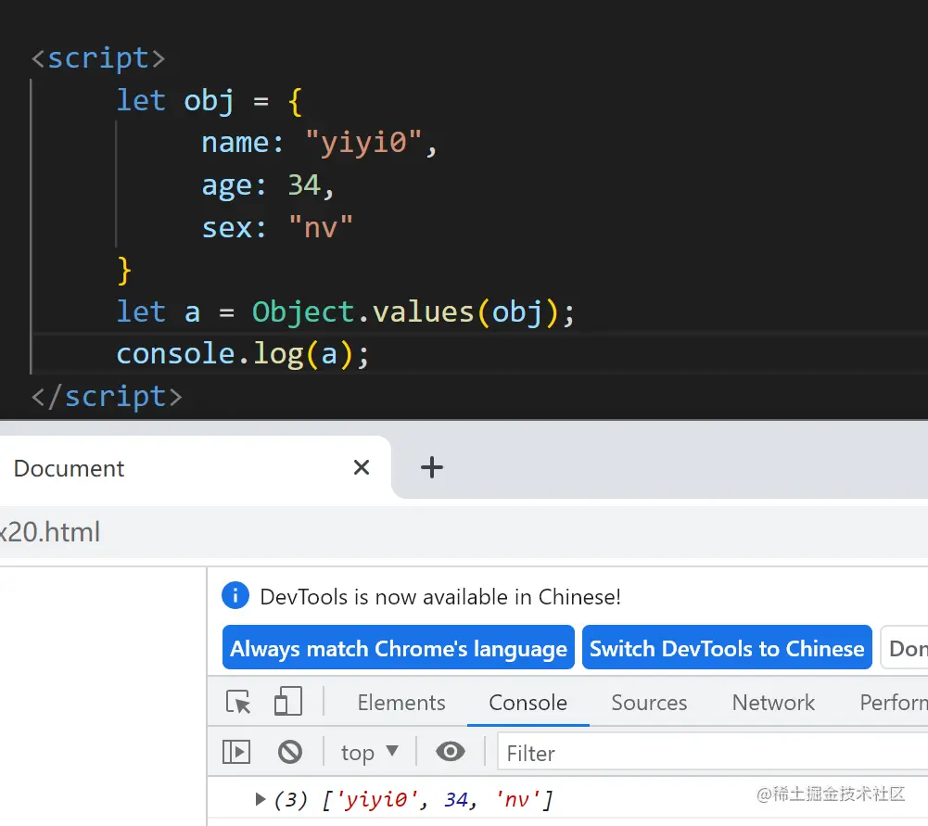Click the closing </script> tag in code
Screen dimensions: 928x826
click(x=107, y=397)
